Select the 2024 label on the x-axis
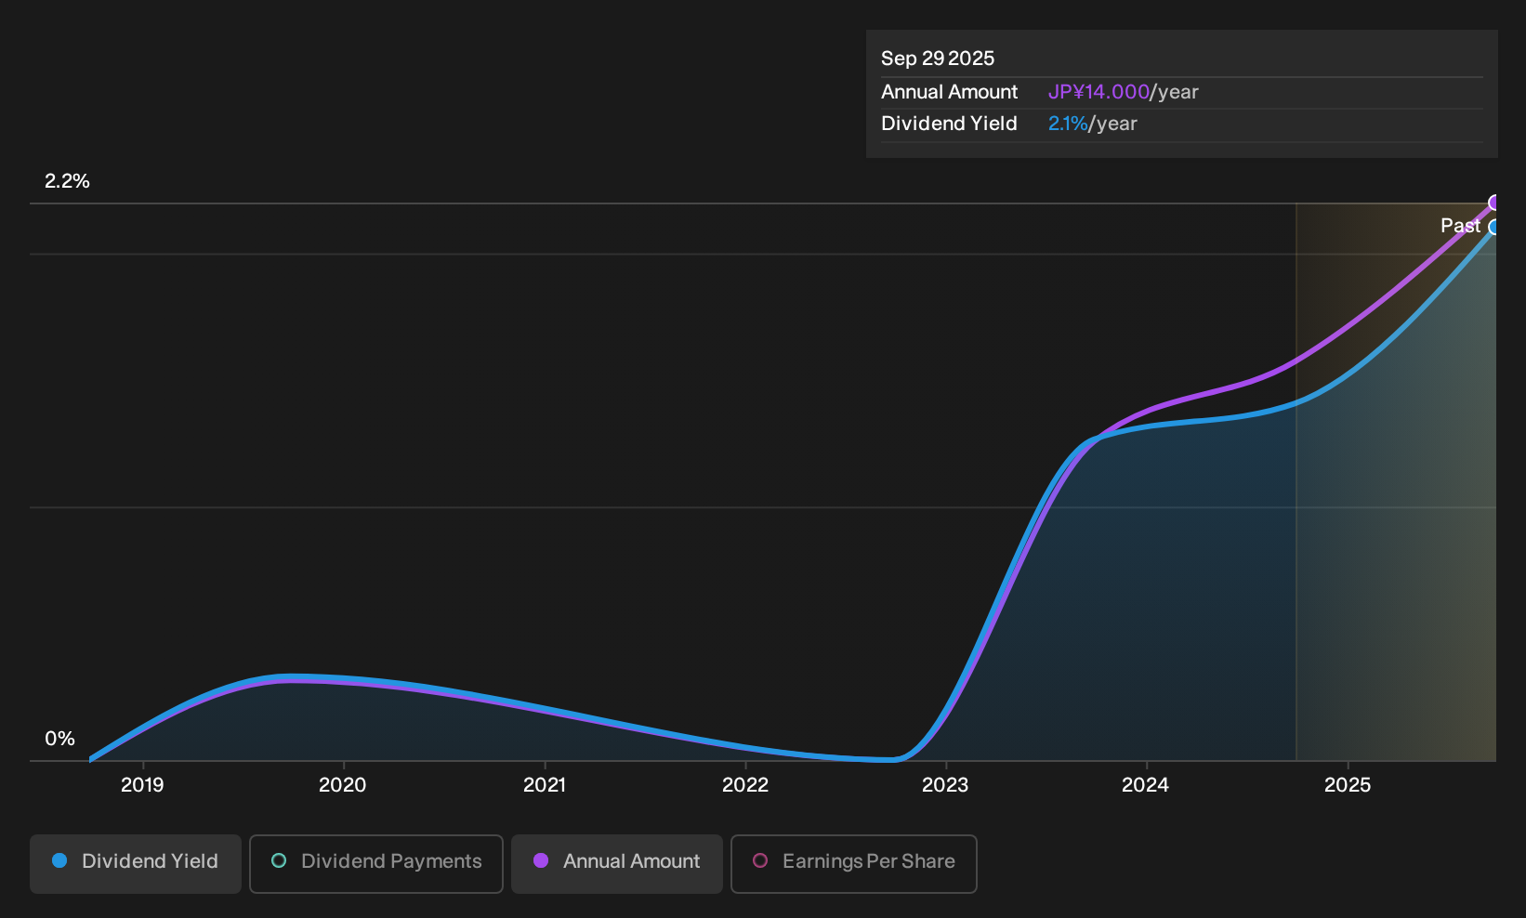 click(x=1146, y=785)
